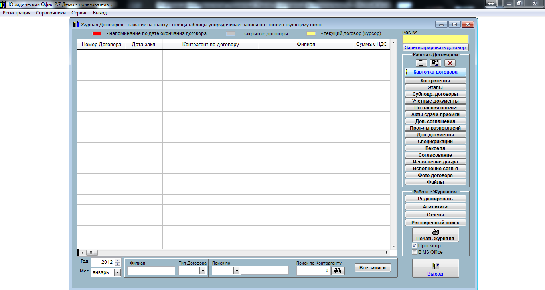Click the Зарегистрировать договор button
The height and width of the screenshot is (290, 545).
[x=435, y=47]
